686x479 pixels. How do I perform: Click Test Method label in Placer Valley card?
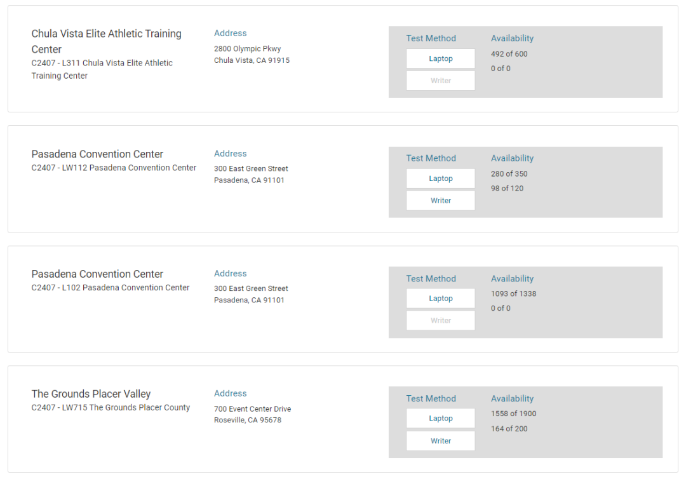point(431,398)
